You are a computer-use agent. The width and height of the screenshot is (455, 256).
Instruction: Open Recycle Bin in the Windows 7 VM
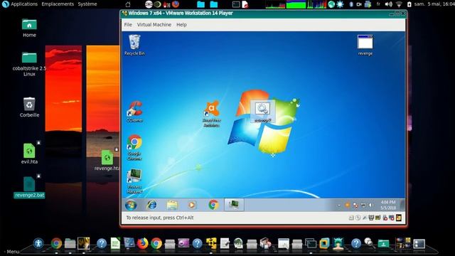click(134, 45)
